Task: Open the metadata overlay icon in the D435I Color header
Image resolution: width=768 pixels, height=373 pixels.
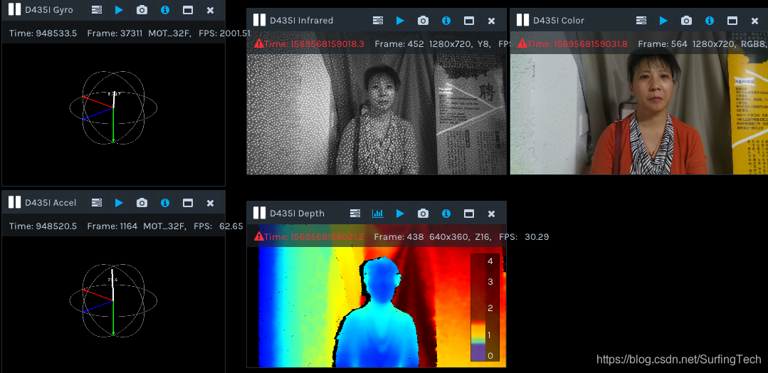Action: click(x=641, y=20)
